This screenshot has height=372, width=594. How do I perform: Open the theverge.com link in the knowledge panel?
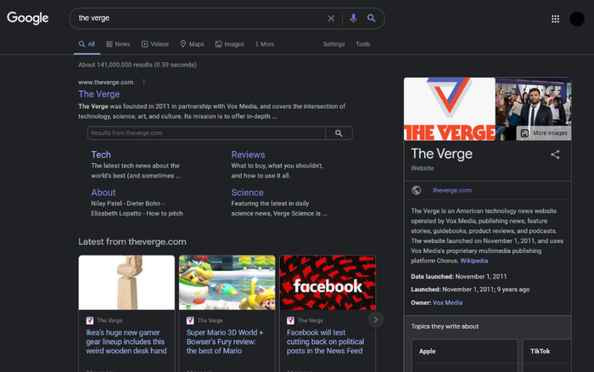(452, 190)
